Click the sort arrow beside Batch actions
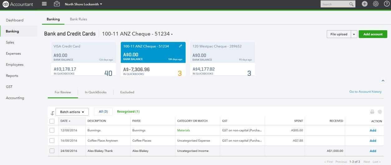Image resolution: width=391 pixels, height=165 pixels. (x=52, y=113)
